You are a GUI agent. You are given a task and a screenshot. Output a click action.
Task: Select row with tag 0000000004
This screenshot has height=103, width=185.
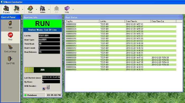[x=121, y=67]
